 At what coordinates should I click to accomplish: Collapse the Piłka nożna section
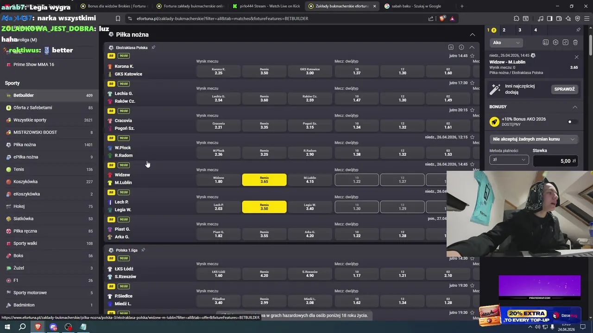(472, 35)
